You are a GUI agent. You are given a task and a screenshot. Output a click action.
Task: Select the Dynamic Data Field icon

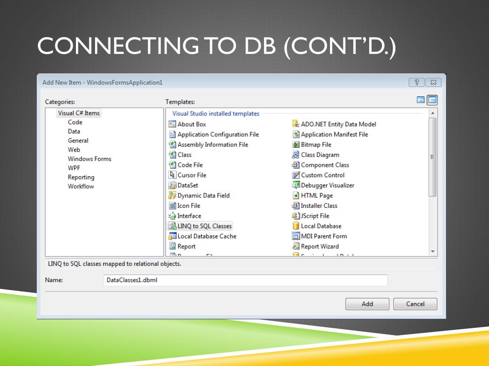(172, 195)
